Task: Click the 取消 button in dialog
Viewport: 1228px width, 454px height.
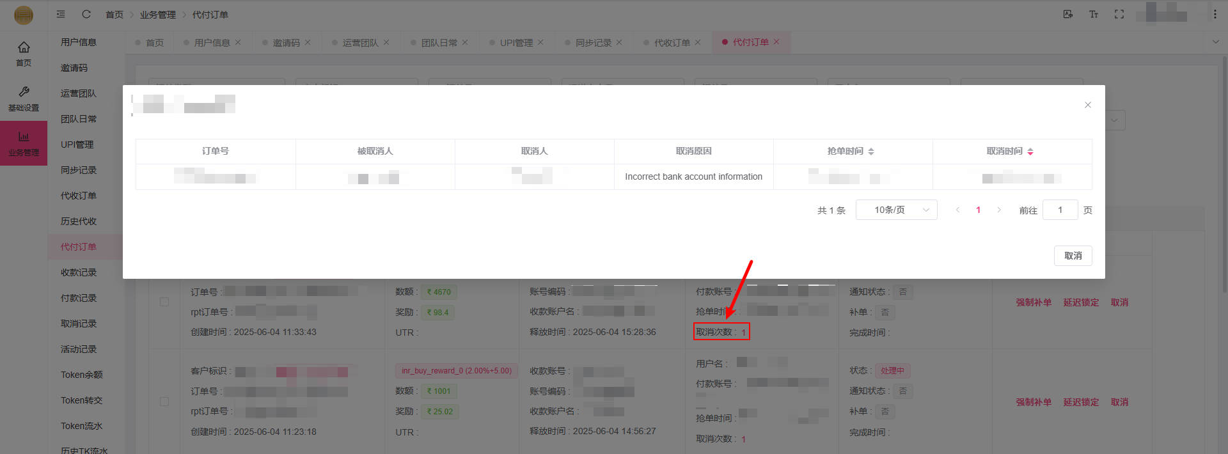Action: pos(1073,256)
